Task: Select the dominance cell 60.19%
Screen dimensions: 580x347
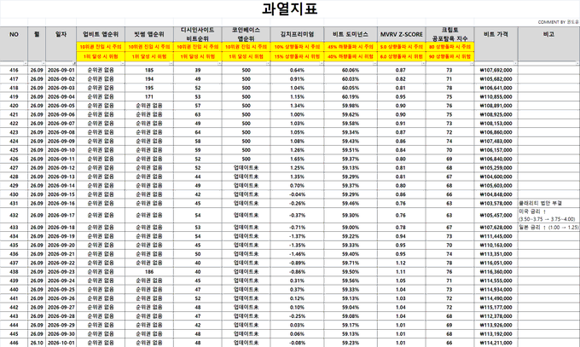Action: tap(351, 96)
